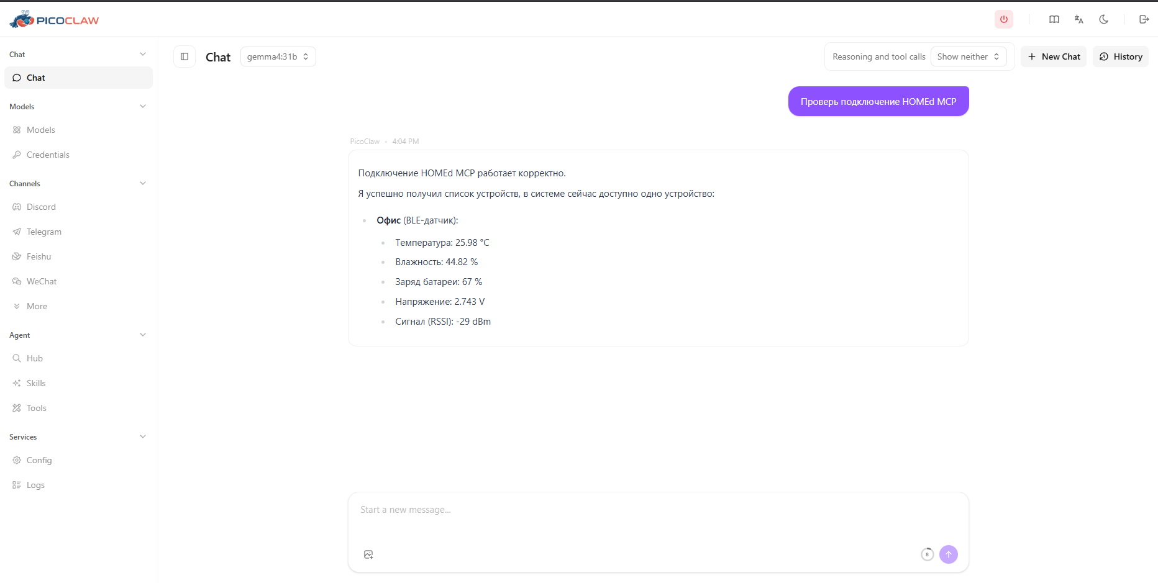The width and height of the screenshot is (1158, 583).
Task: Open the Telegram channel settings
Action: pyautogui.click(x=78, y=232)
